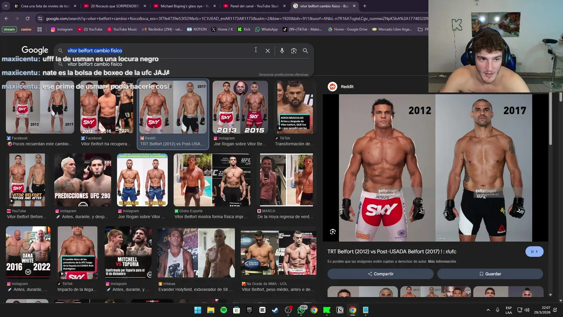Show hidden system tray icons
This screenshot has height=317, width=563.
[x=488, y=310]
